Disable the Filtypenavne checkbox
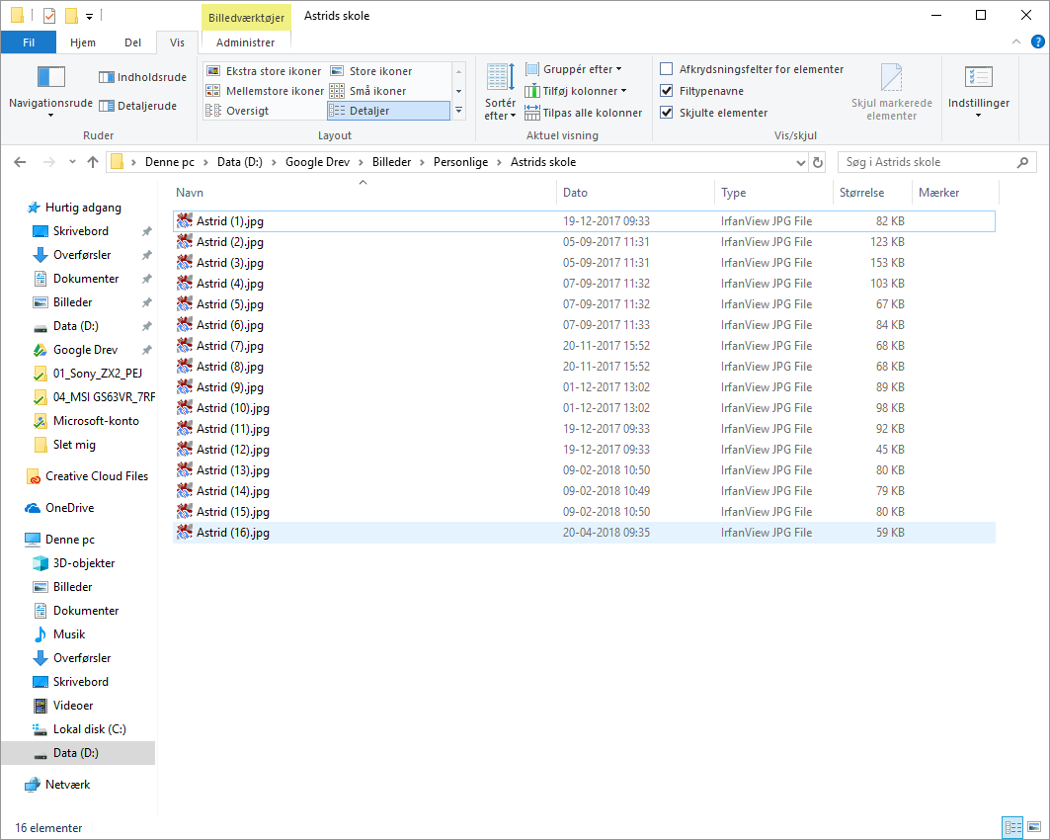 [667, 90]
